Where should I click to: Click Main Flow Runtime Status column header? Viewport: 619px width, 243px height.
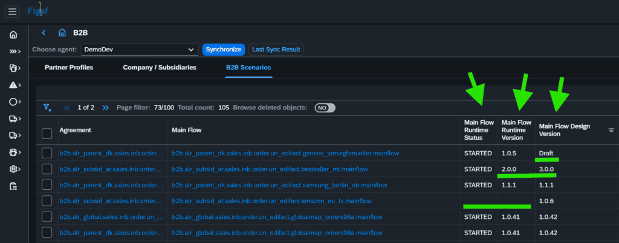(x=479, y=130)
